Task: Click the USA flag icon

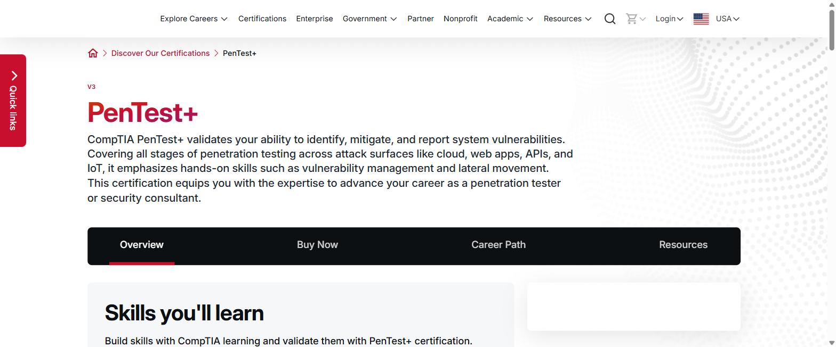Action: [701, 19]
